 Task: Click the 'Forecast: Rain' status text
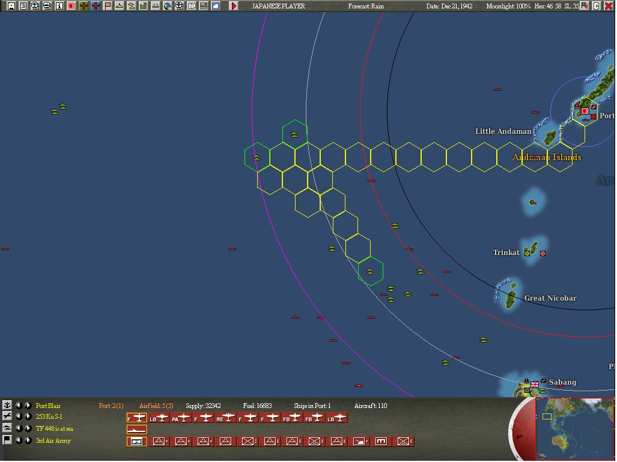[x=366, y=6]
